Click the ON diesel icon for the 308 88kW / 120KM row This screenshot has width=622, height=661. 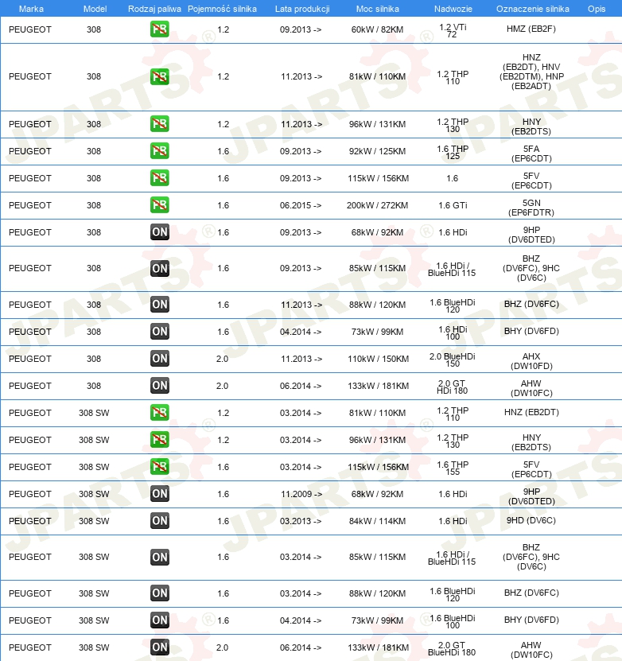click(x=160, y=305)
